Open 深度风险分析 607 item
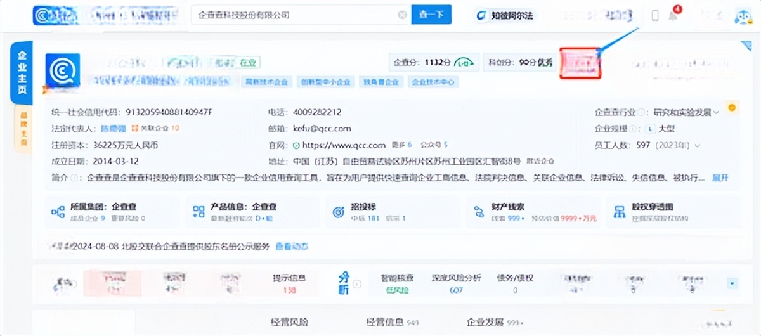 pos(457,283)
